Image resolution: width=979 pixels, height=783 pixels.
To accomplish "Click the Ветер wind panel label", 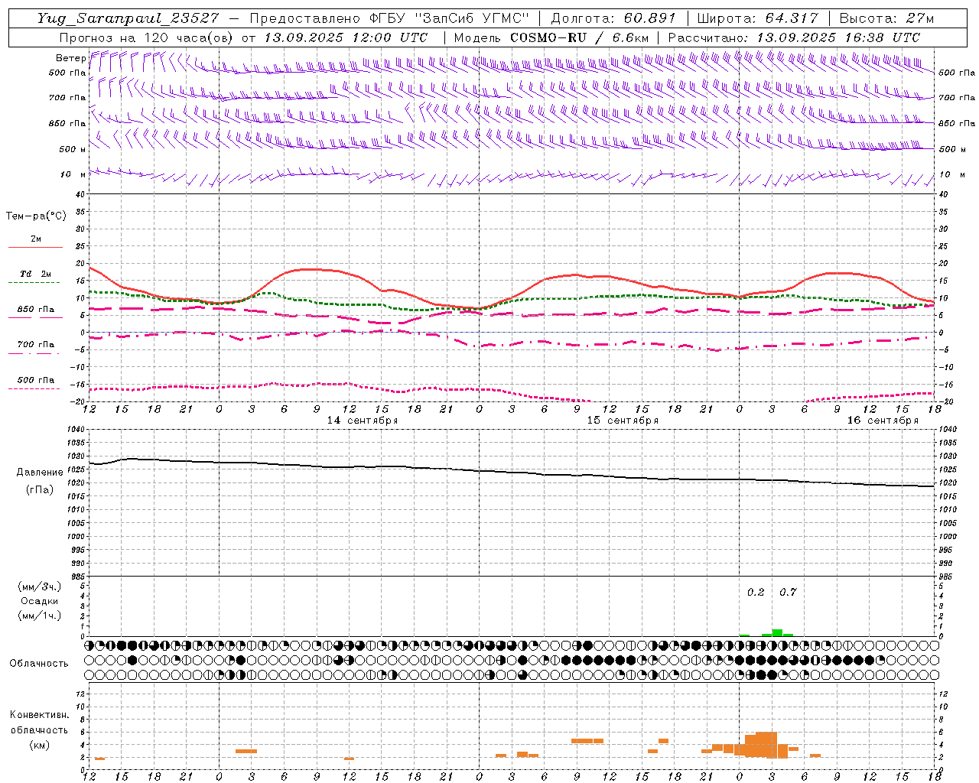I will point(70,58).
